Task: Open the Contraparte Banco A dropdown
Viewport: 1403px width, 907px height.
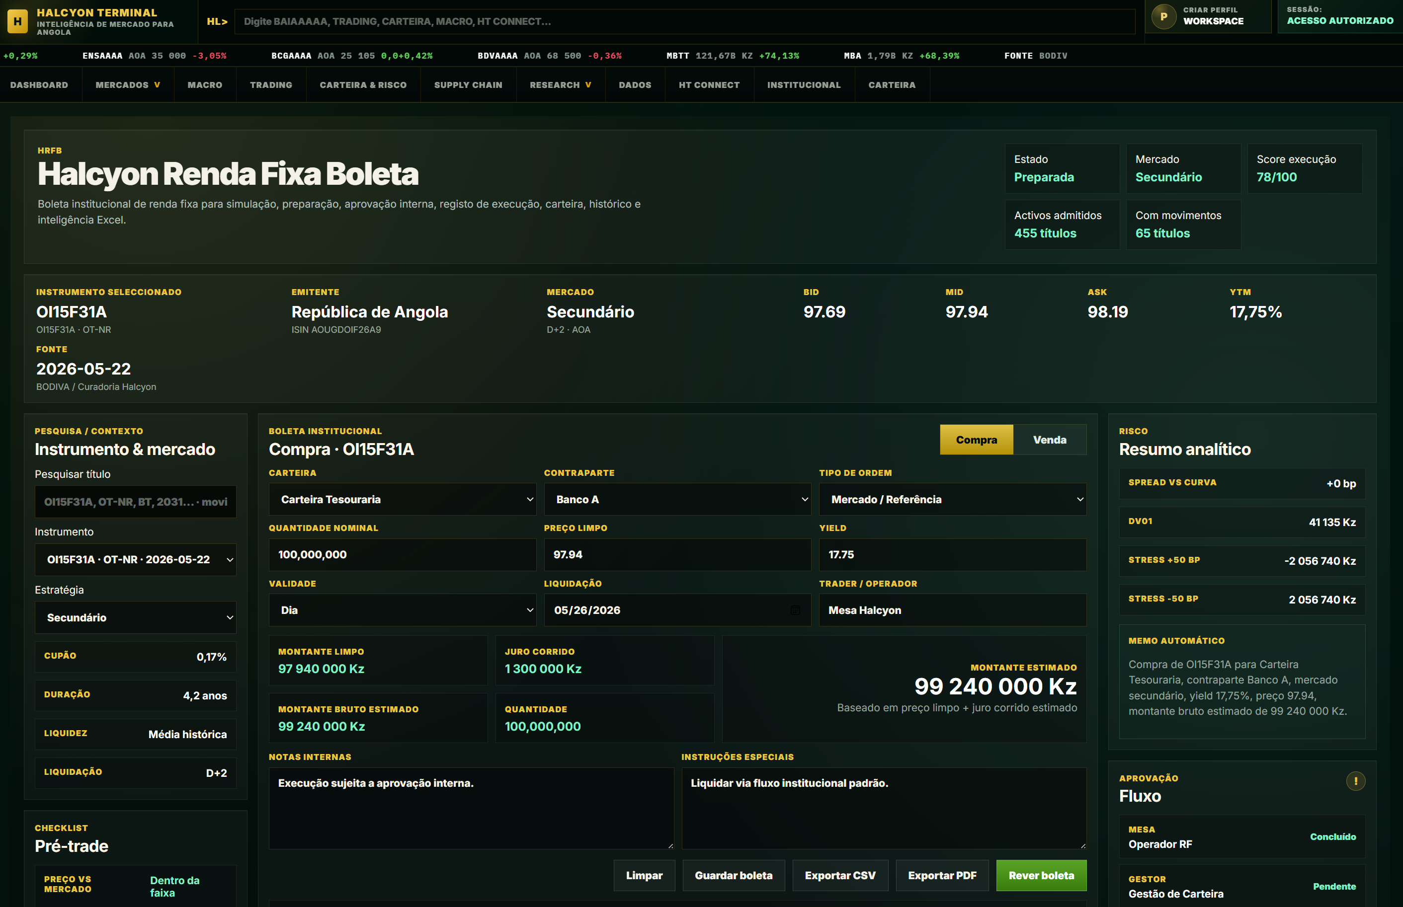Action: pyautogui.click(x=677, y=499)
